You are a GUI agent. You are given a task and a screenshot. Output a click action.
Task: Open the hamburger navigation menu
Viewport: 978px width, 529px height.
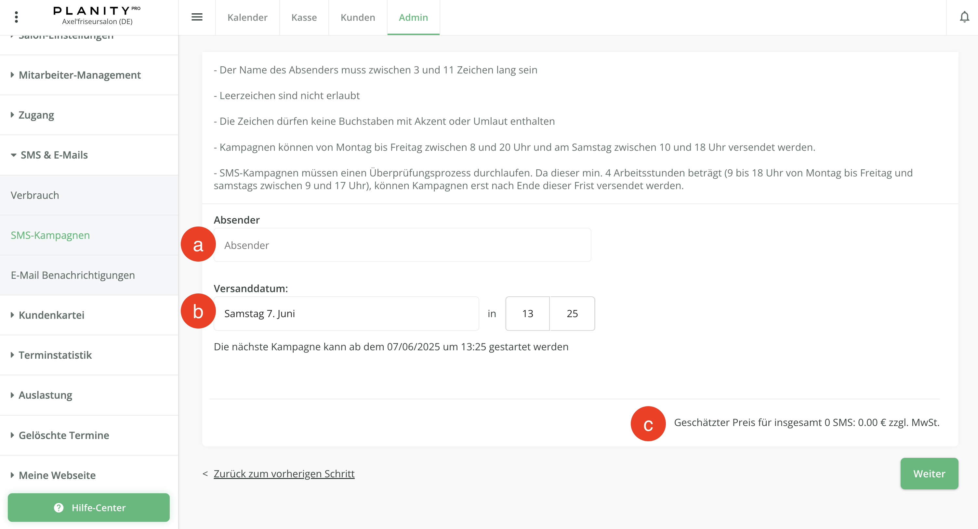point(197,18)
